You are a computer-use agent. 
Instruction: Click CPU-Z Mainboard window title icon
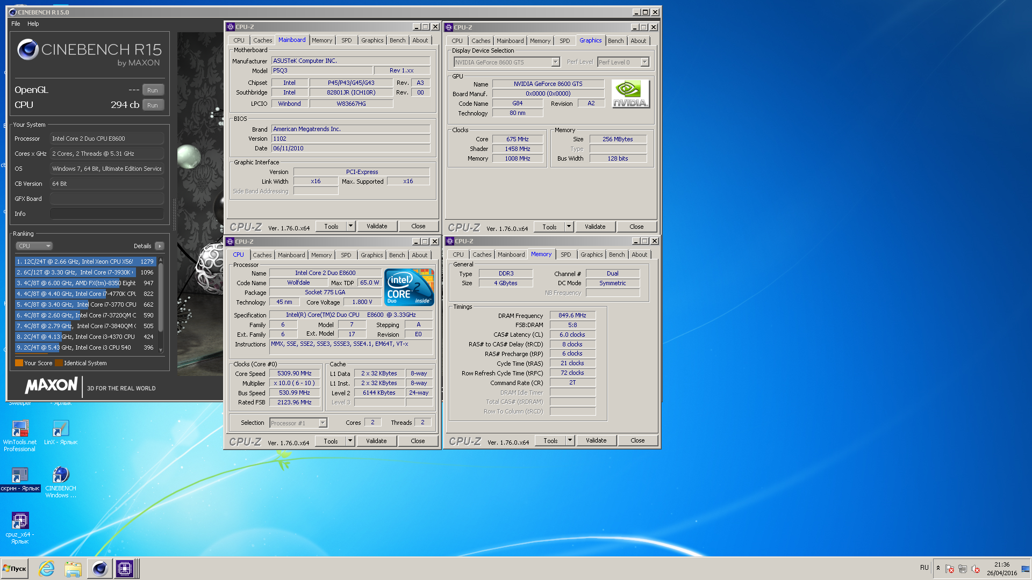tap(231, 27)
